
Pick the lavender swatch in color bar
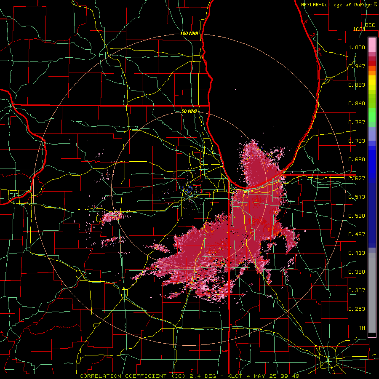coord(372,133)
